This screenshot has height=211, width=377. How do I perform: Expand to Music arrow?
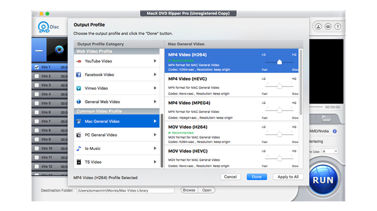pyautogui.click(x=155, y=148)
